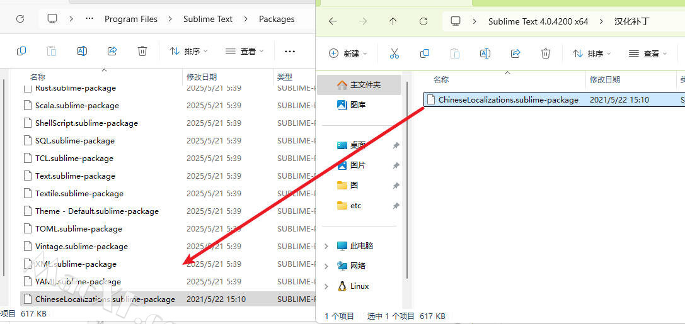Open 查看 view dropdown in right window
Image resolution: width=685 pixels, height=324 pixels.
tap(648, 53)
